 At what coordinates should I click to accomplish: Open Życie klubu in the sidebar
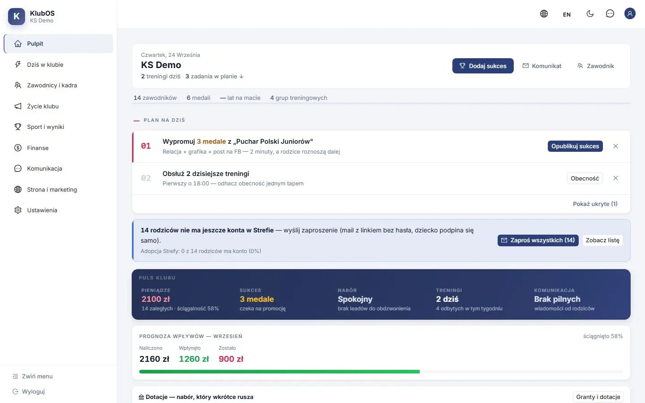tap(59, 106)
